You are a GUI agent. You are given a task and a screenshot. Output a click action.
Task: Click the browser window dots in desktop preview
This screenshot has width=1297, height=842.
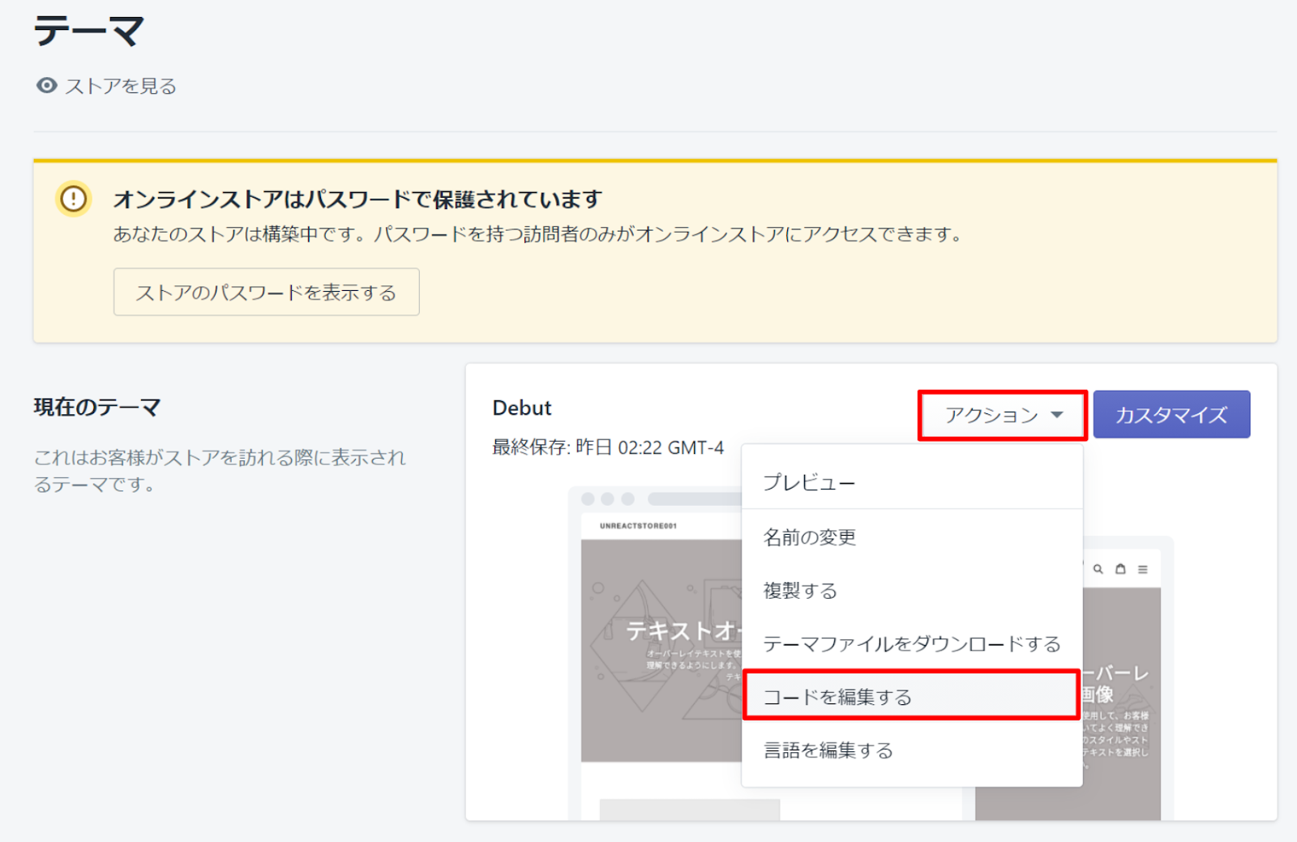point(607,499)
